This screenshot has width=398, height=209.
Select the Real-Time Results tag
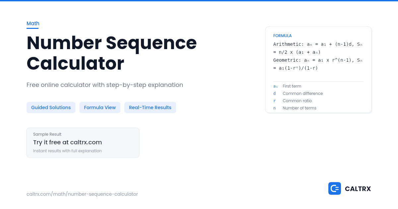point(150,107)
